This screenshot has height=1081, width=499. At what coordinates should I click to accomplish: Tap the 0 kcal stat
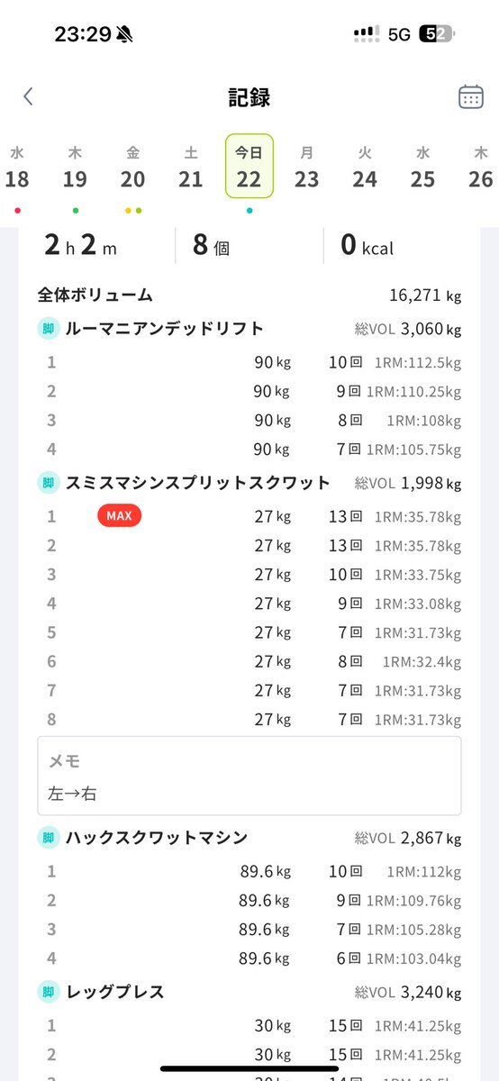[367, 244]
